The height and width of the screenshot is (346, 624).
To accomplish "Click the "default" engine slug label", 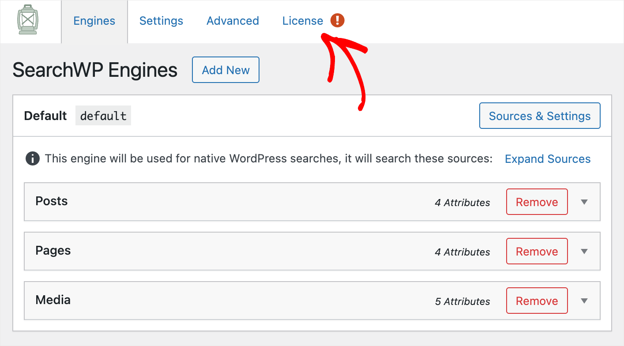I will click(x=103, y=116).
